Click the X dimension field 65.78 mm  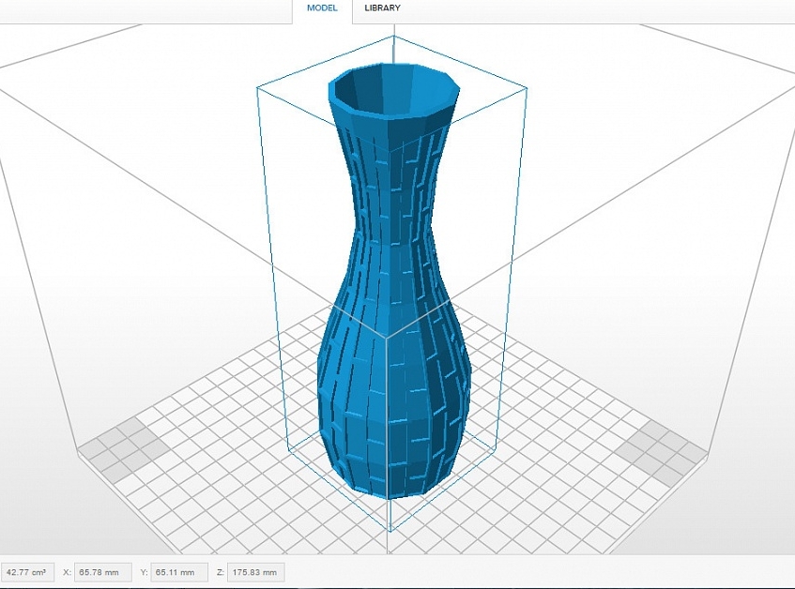click(x=103, y=572)
